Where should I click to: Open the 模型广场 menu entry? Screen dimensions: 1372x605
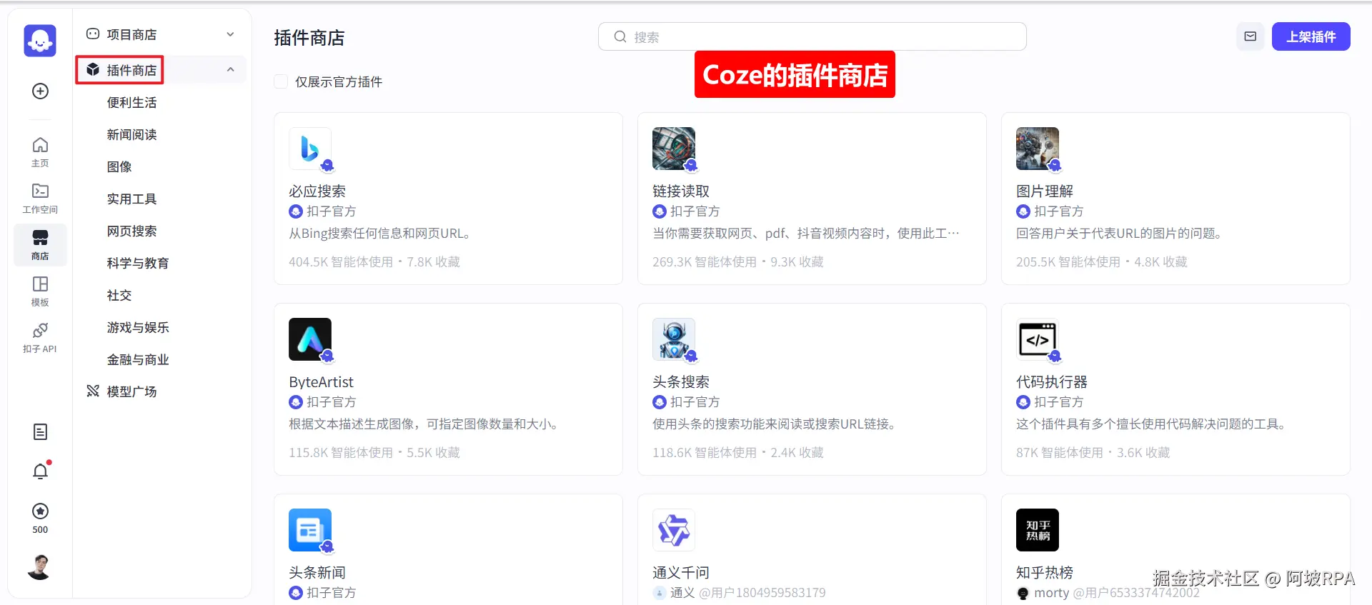[x=131, y=391]
